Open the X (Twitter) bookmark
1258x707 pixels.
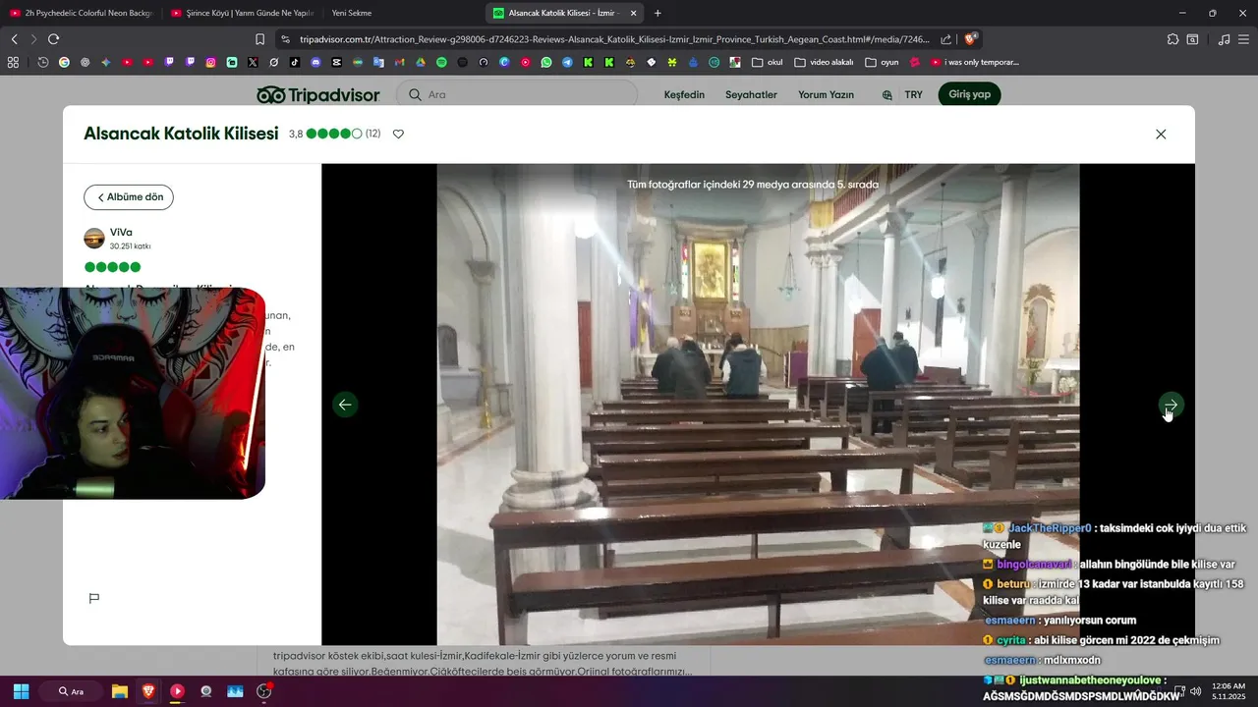253,62
